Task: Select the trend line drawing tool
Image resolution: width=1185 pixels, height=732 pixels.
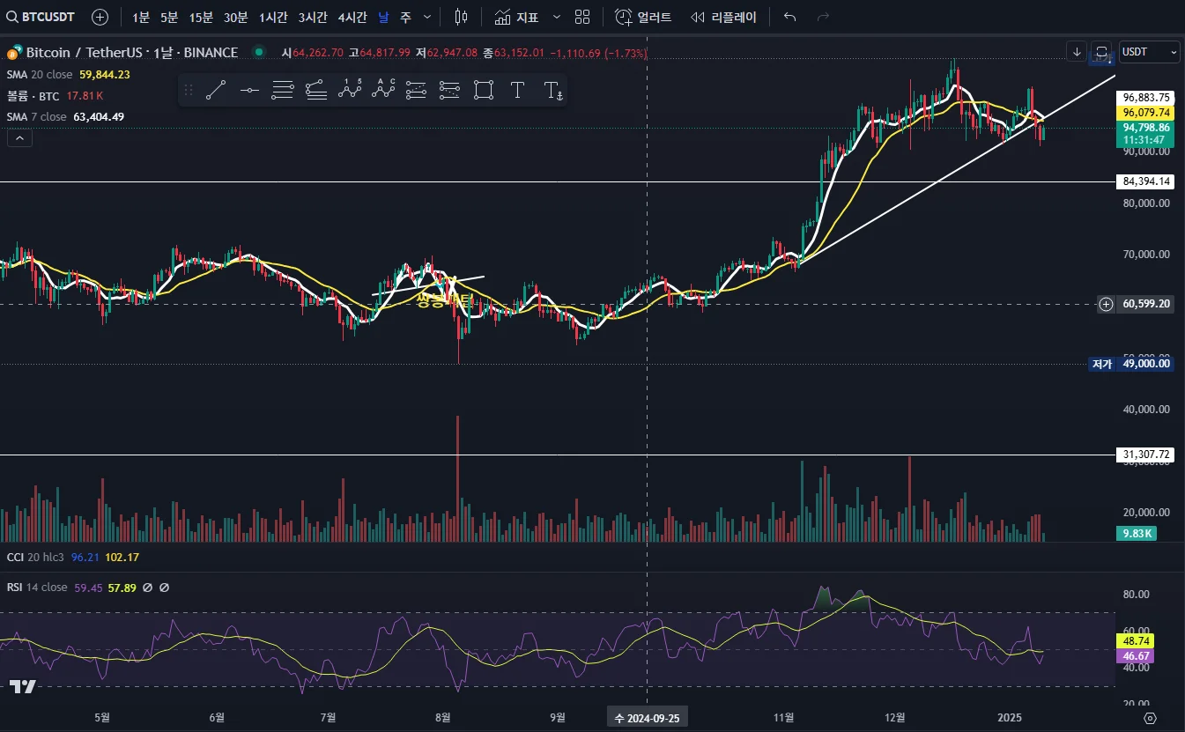Action: [216, 89]
